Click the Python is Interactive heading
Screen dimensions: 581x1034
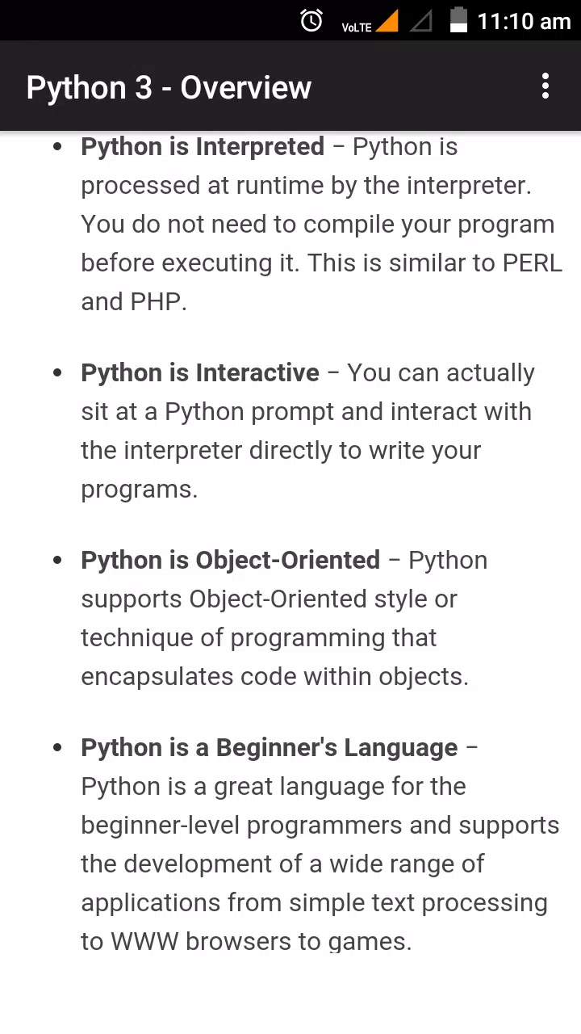pyautogui.click(x=200, y=373)
